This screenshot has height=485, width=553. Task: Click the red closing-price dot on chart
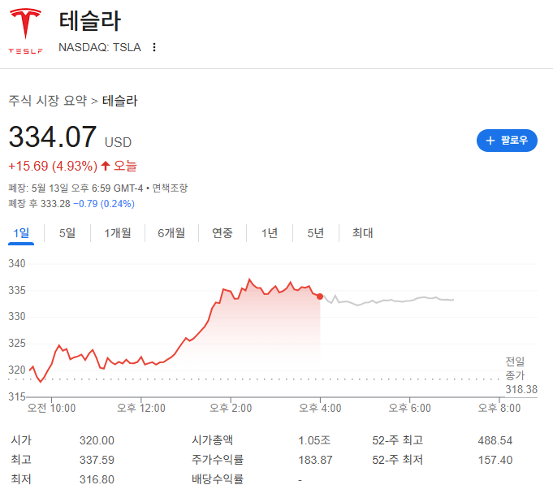click(320, 297)
